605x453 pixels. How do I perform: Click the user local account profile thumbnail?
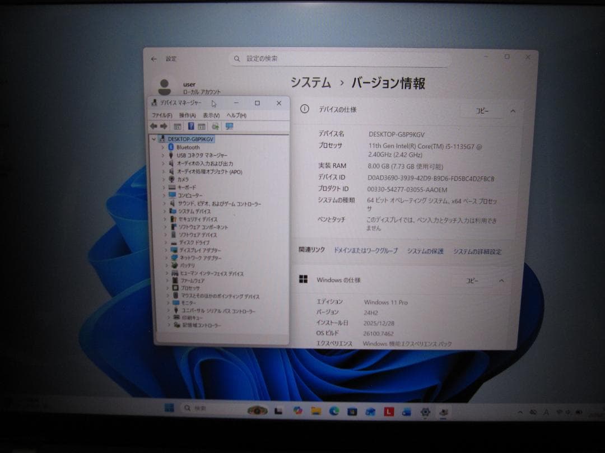(x=165, y=85)
